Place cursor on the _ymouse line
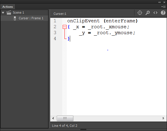 tap(107, 33)
